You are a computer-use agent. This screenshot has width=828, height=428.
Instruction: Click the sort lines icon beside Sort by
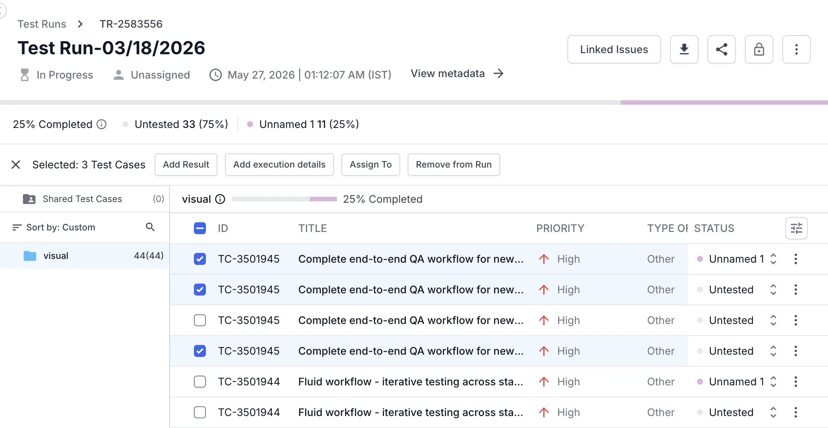click(x=17, y=227)
